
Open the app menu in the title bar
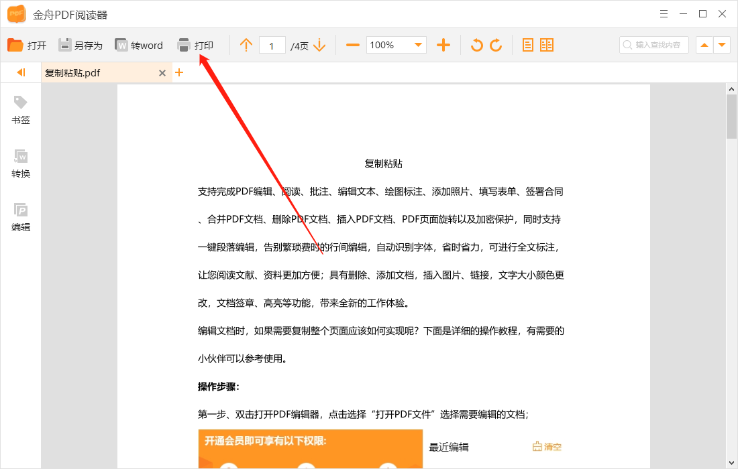pos(664,13)
